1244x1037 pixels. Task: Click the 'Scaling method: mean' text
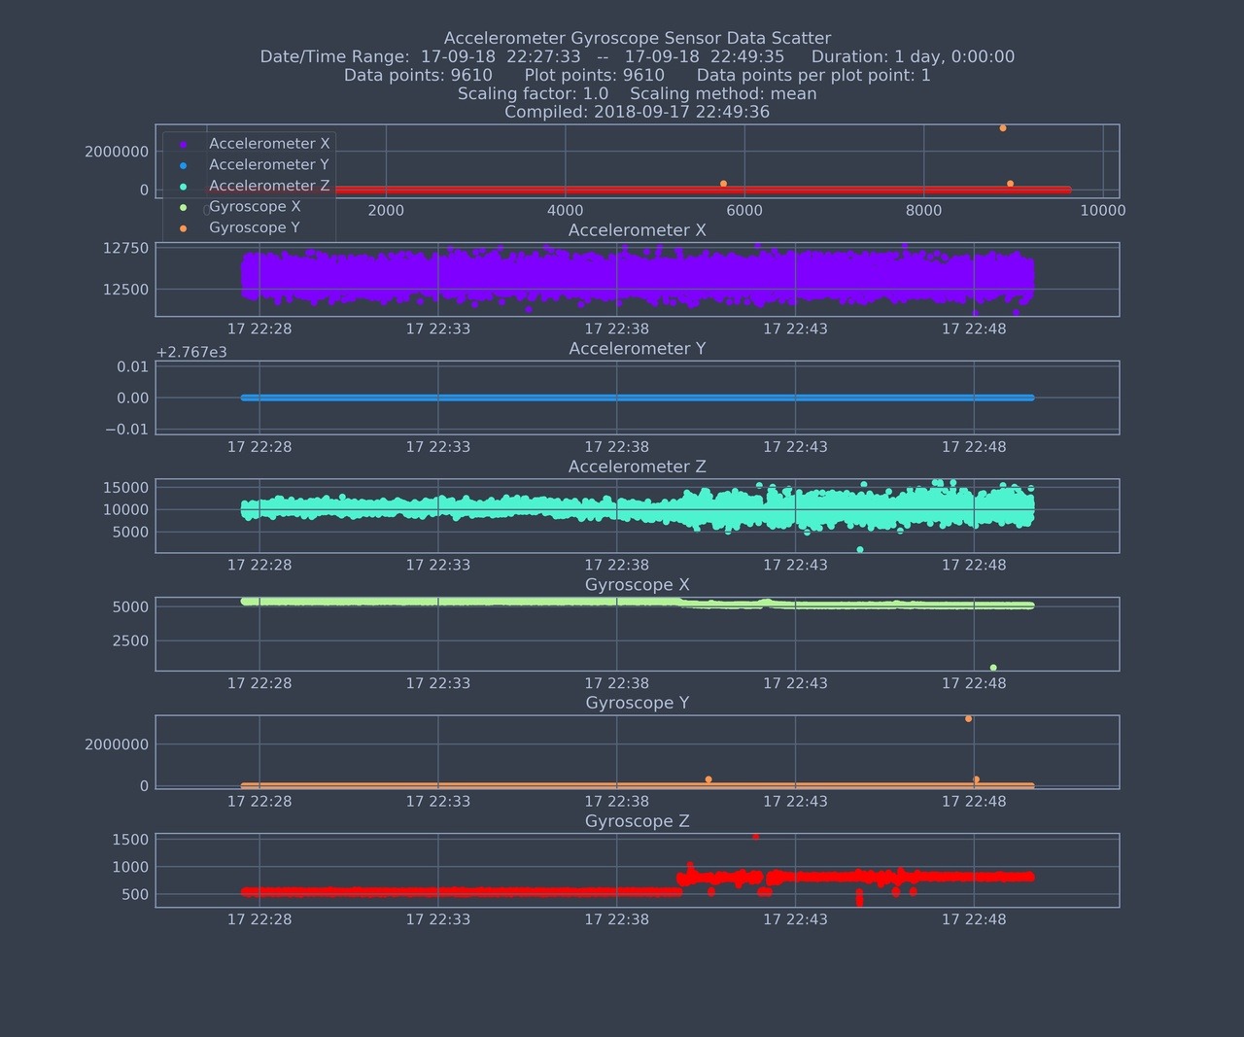tap(723, 94)
